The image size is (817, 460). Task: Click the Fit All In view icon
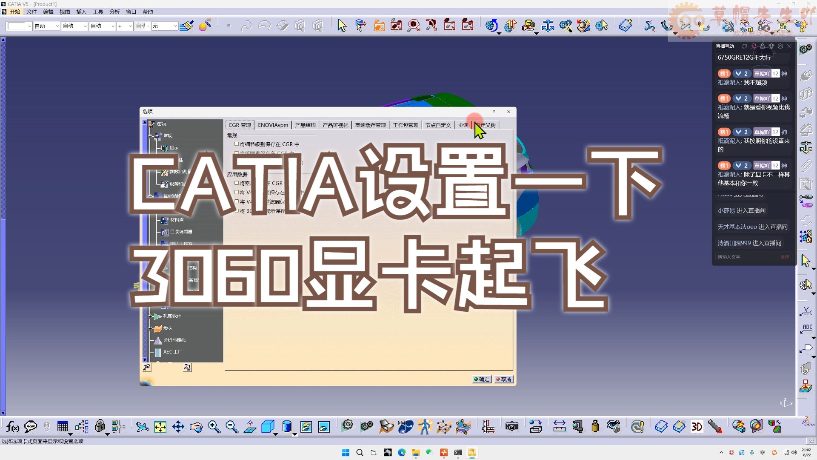(160, 426)
